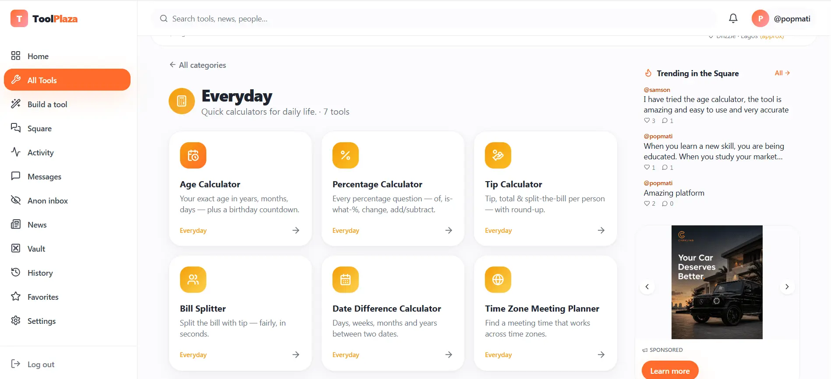Open Date Difference Calculator title

[x=387, y=309]
